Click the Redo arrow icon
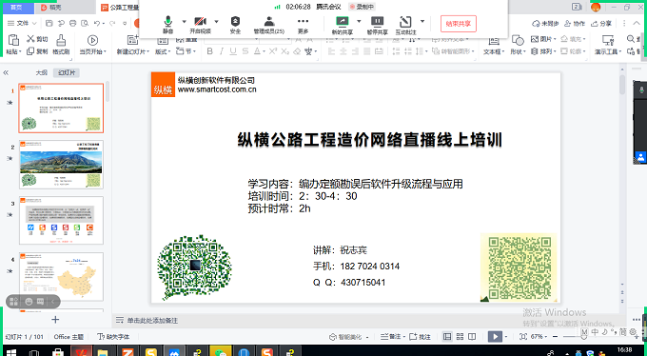The width and height of the screenshot is (647, 356). coord(113,23)
